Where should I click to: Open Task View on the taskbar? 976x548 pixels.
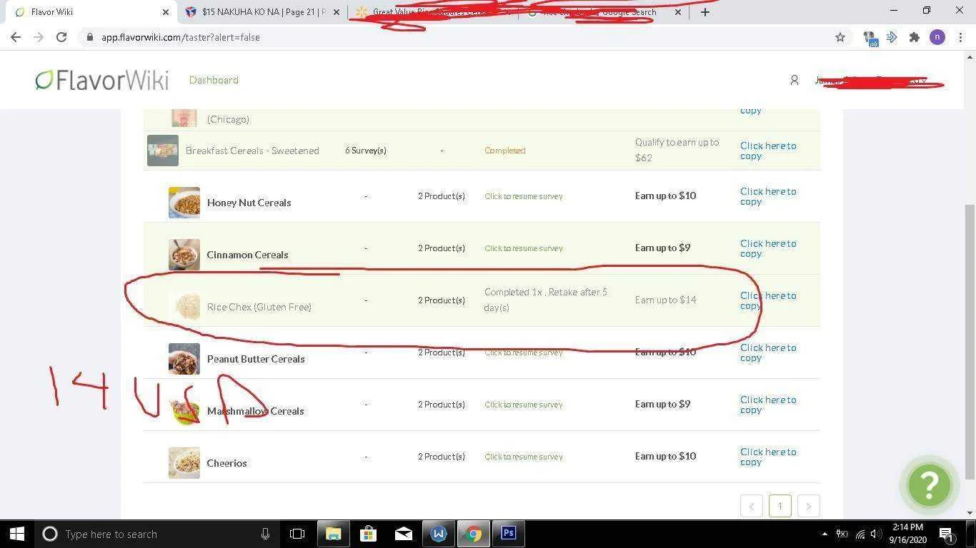coord(297,534)
